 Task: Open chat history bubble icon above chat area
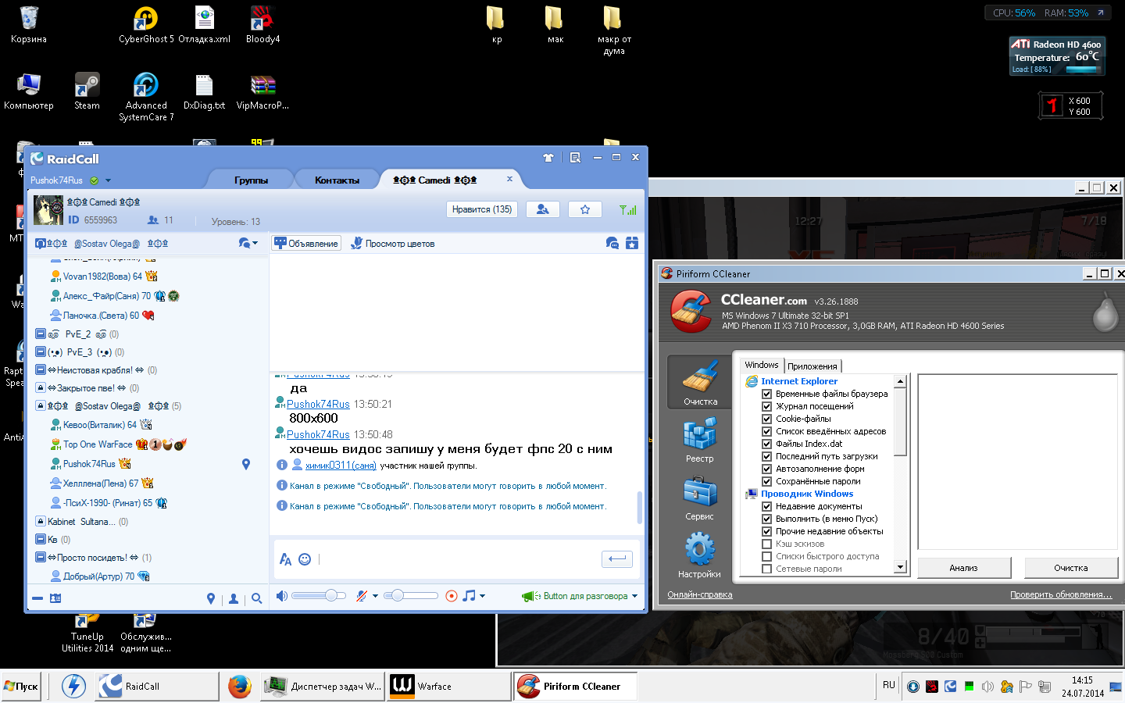(x=612, y=244)
